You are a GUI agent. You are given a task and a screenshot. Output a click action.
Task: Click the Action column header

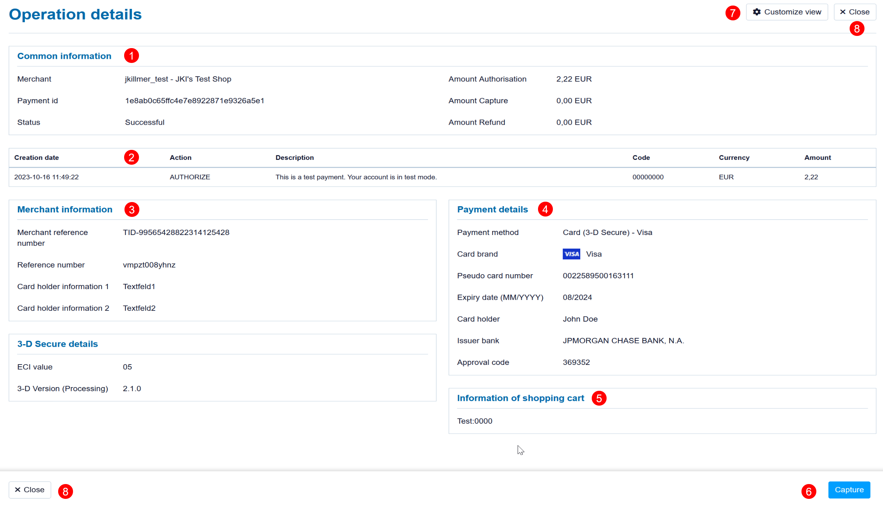pyautogui.click(x=180, y=158)
